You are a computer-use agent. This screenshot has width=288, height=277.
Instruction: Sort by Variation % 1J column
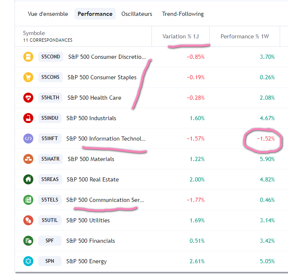(x=180, y=36)
